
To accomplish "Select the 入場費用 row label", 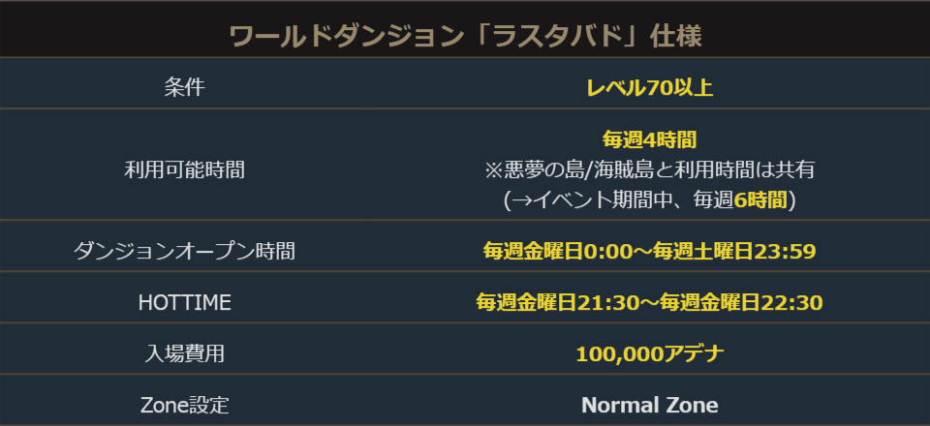I will (x=184, y=353).
